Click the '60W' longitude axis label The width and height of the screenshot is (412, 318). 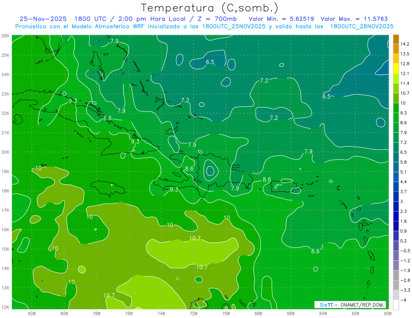388,313
